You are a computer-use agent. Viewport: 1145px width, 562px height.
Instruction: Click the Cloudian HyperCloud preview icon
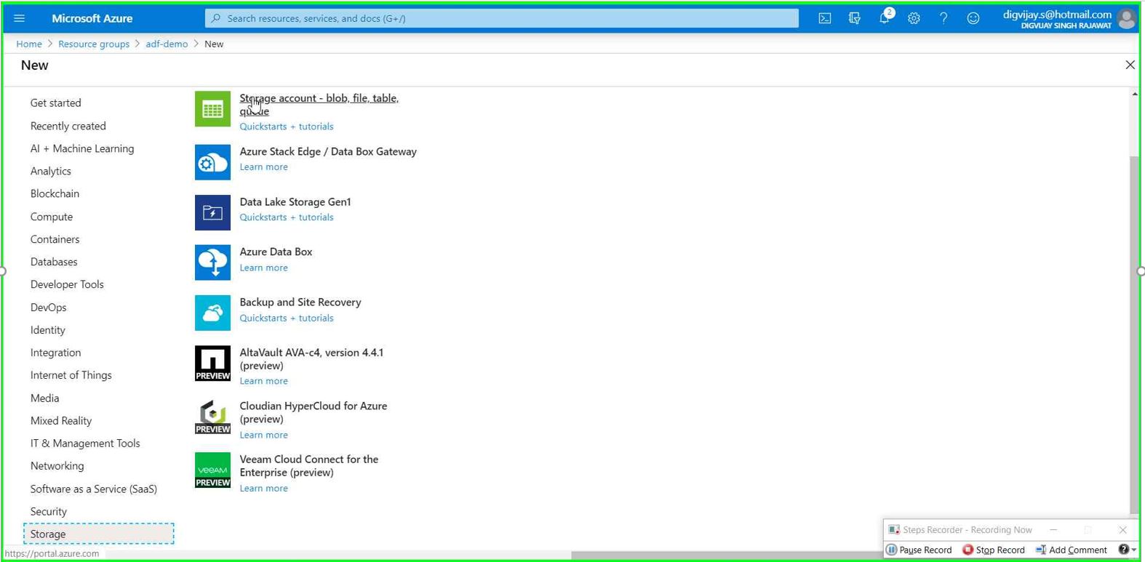(212, 417)
